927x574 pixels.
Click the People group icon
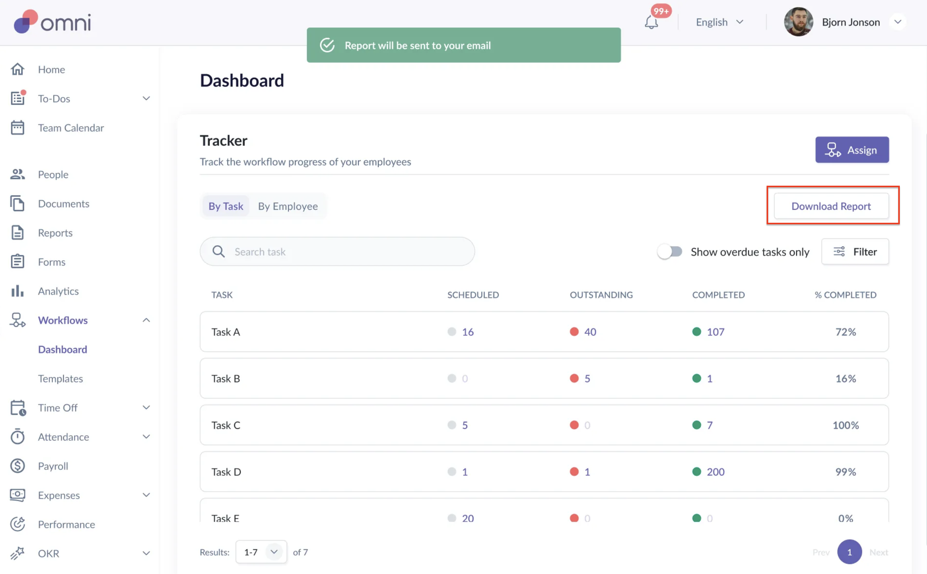[x=17, y=174]
